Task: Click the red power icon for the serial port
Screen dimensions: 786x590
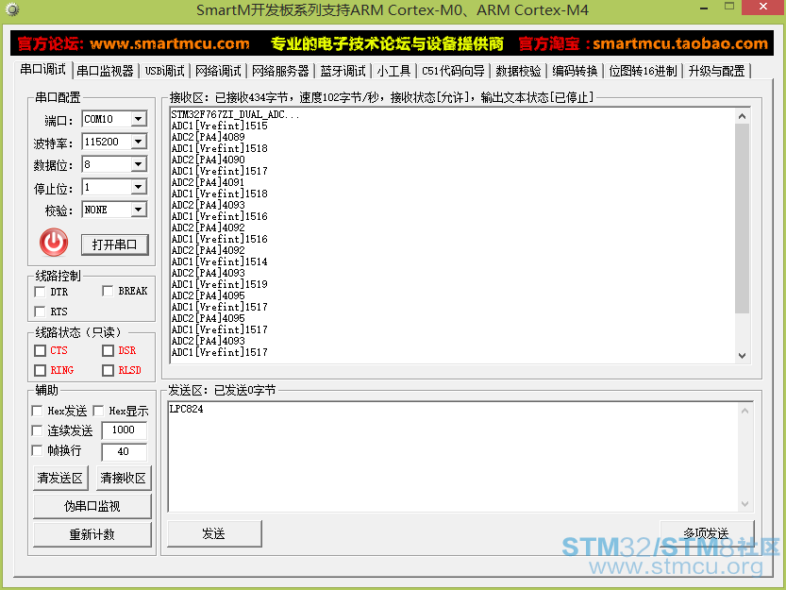Action: pos(54,243)
